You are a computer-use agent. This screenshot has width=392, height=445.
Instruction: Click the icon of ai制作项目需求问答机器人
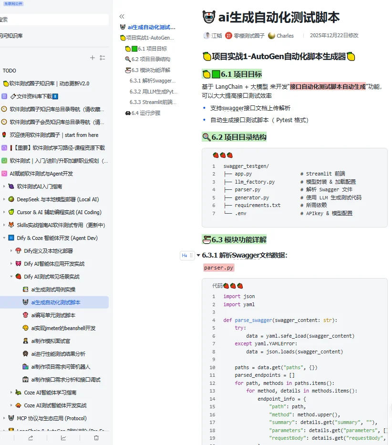pos(26,367)
